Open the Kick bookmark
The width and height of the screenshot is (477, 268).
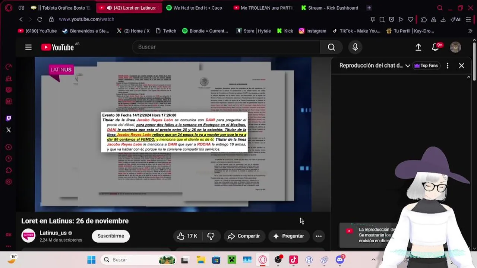point(285,31)
